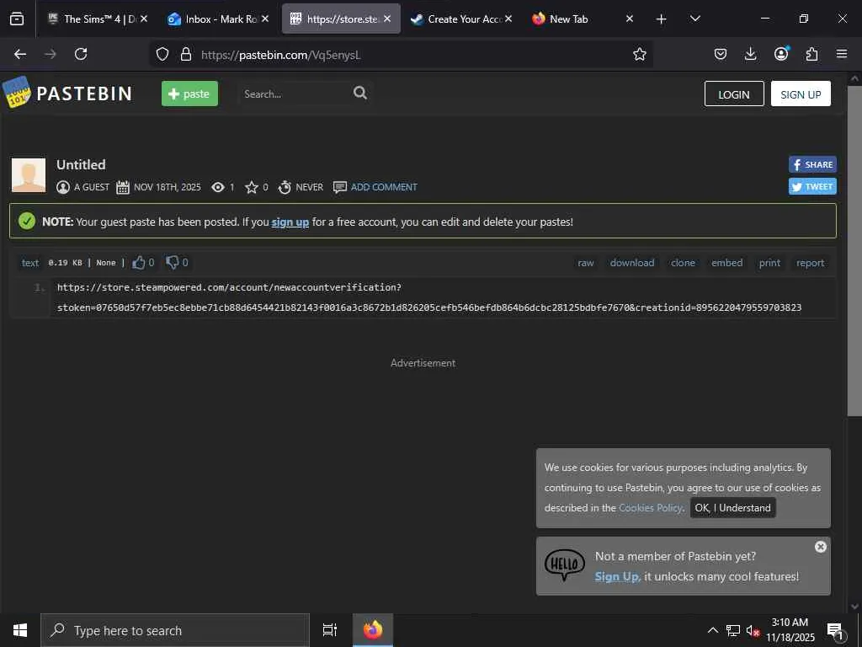Open the Windows Start menu
The height and width of the screenshot is (647, 862).
(20, 630)
